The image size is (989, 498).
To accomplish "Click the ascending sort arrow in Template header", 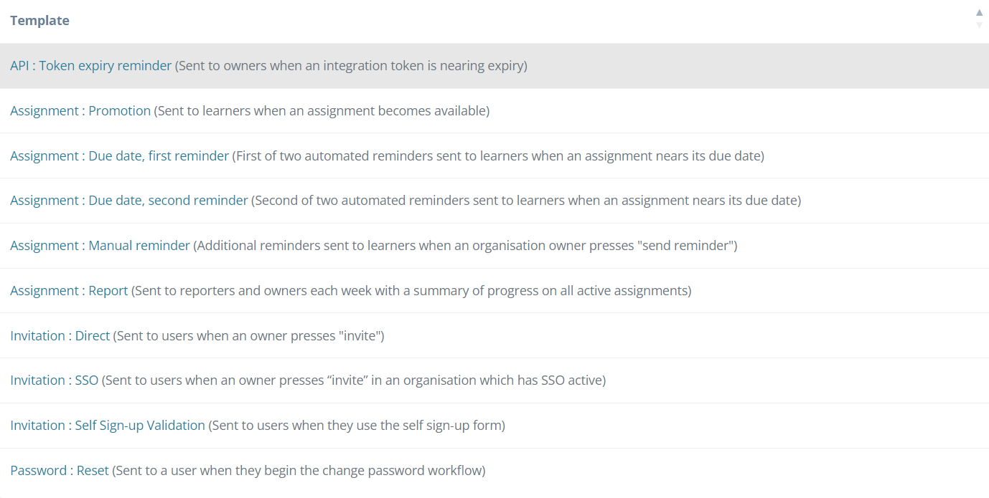I will click(979, 13).
